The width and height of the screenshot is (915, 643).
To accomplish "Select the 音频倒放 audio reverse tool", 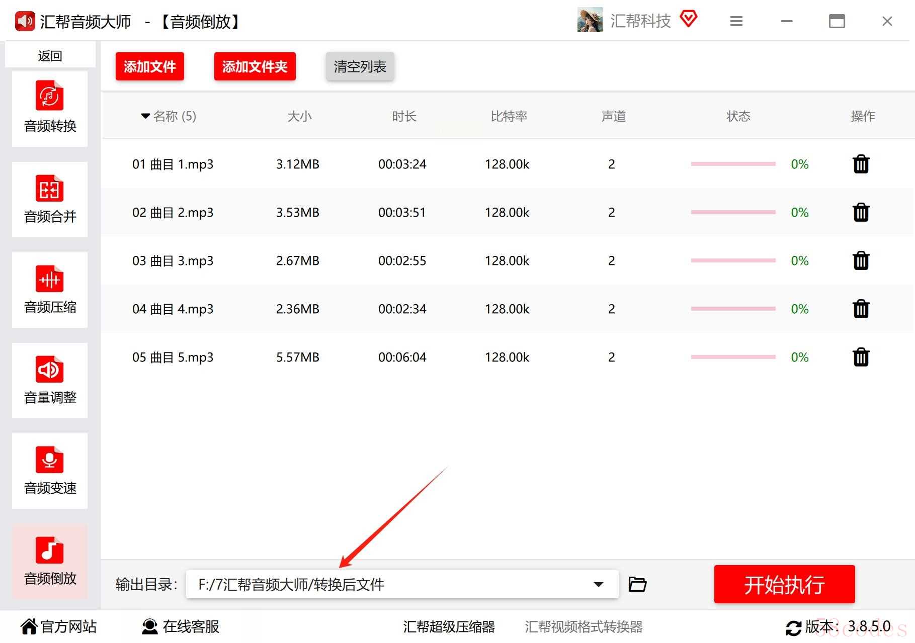I will click(x=50, y=561).
